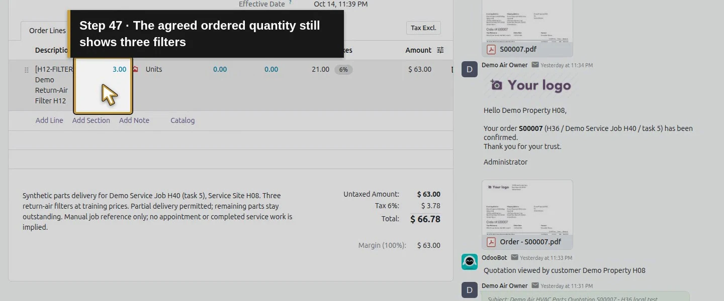This screenshot has width=724, height=301.
Task: Click the Yesterday at 11:33 PM timestamp
Action: tap(546, 258)
